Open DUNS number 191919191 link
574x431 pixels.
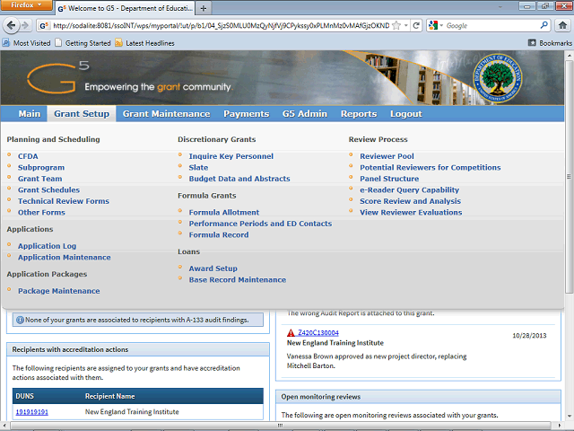coord(32,412)
